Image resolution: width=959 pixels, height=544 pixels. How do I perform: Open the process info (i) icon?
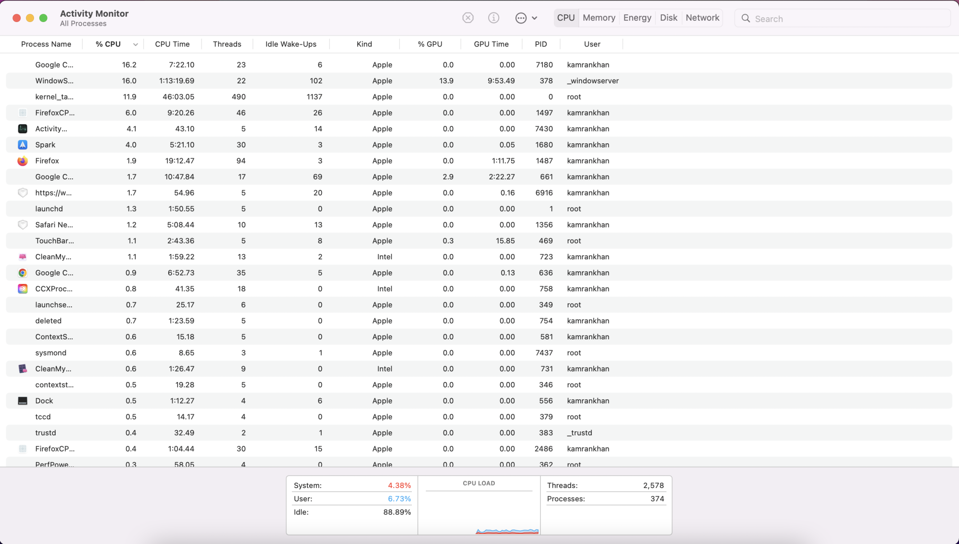tap(493, 18)
